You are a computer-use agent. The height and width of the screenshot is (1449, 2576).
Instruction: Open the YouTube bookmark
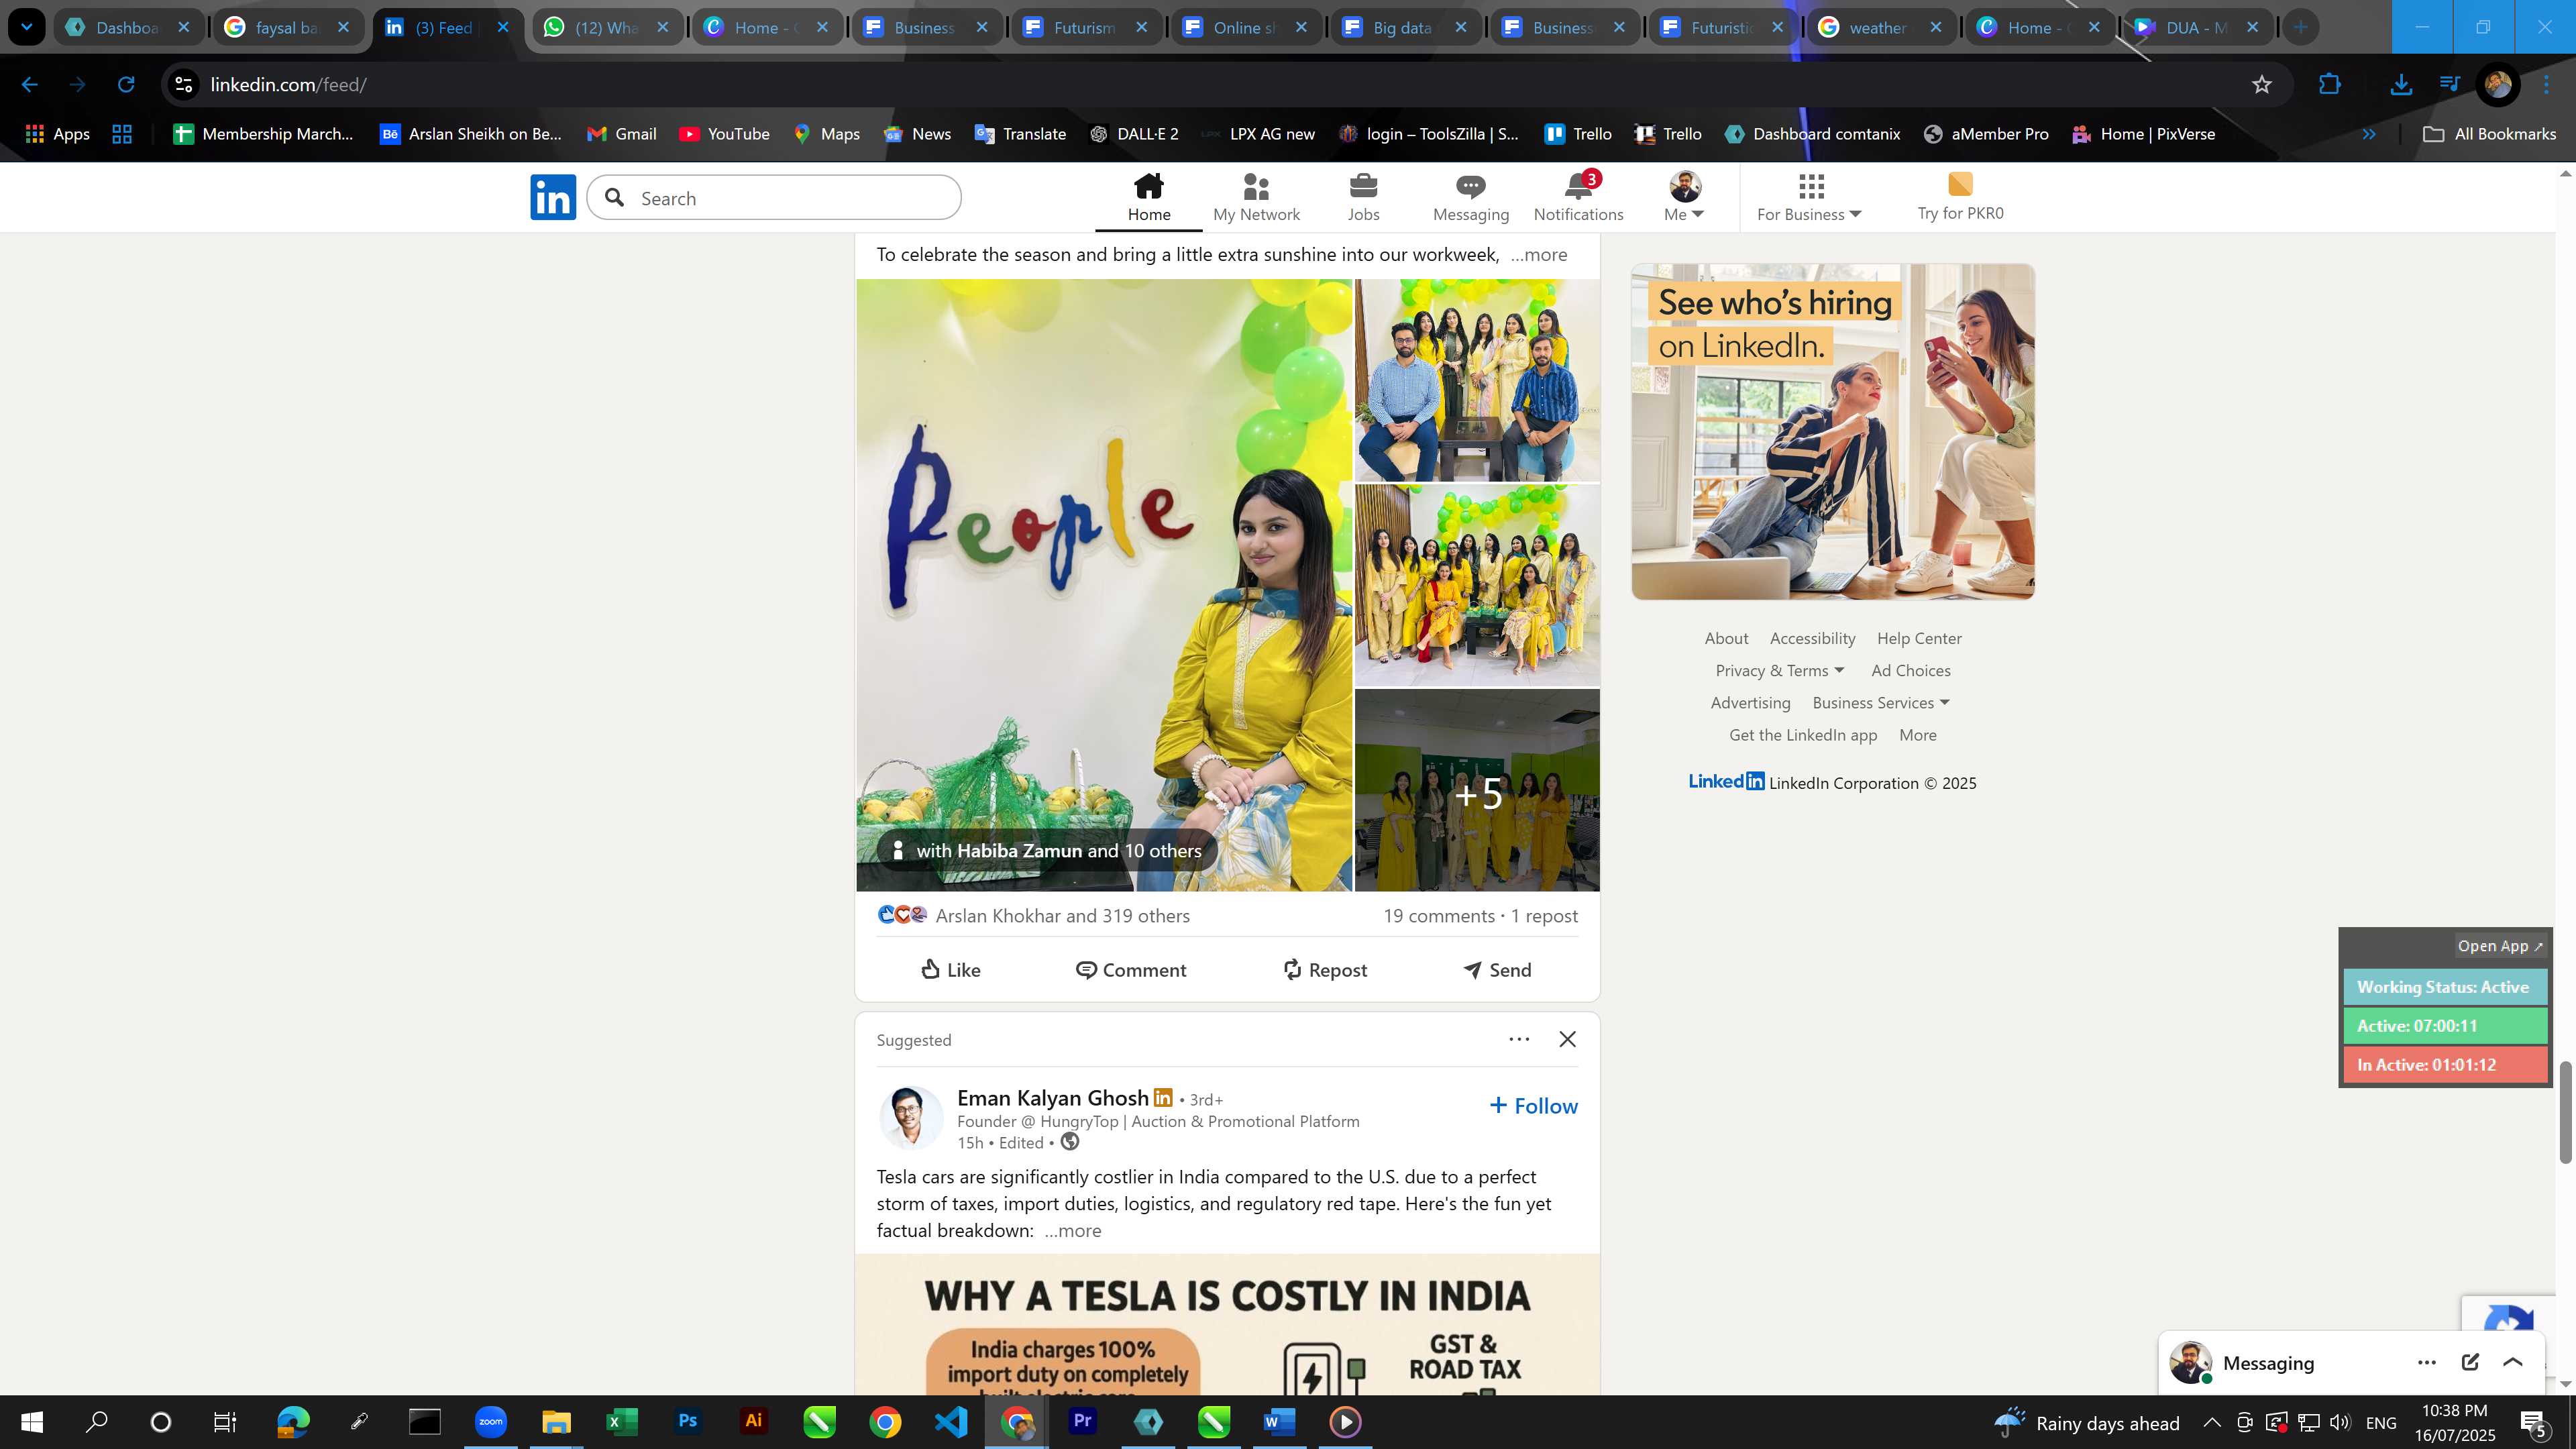[x=724, y=134]
